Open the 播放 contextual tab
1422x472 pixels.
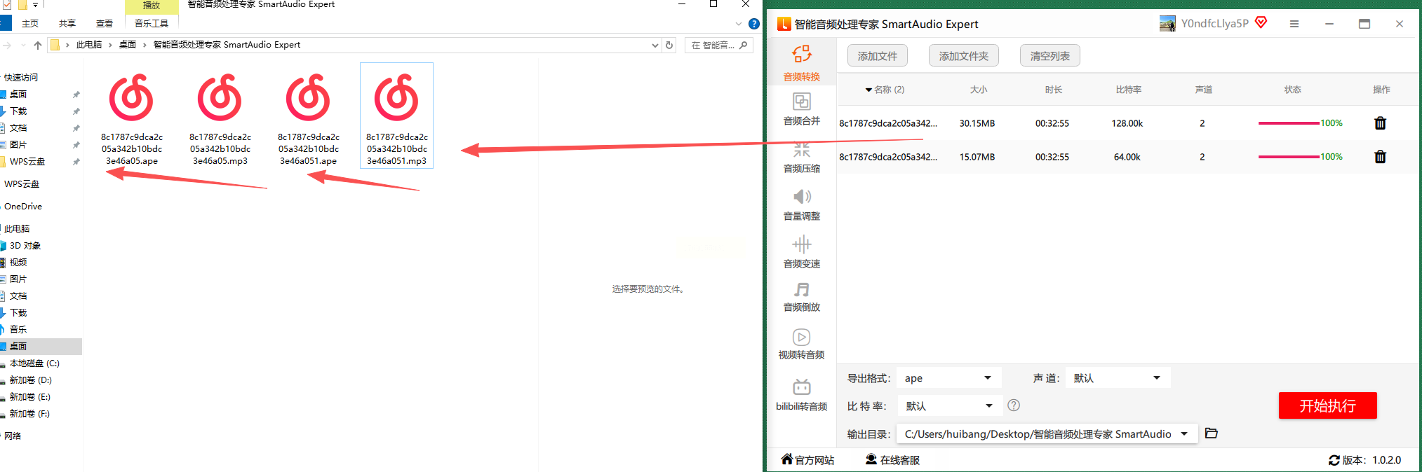click(152, 6)
